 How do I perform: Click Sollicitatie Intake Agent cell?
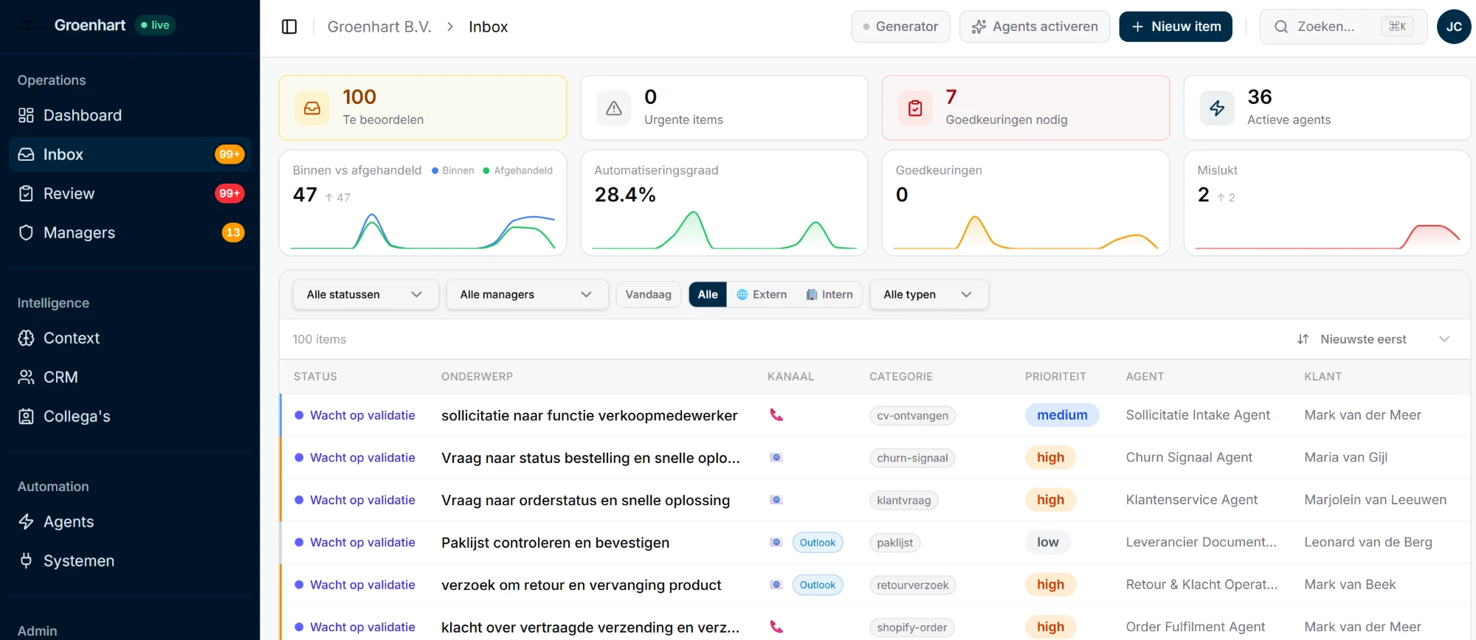(1198, 415)
